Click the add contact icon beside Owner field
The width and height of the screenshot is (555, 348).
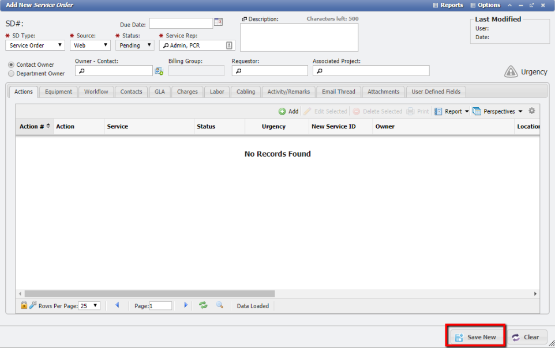point(159,71)
